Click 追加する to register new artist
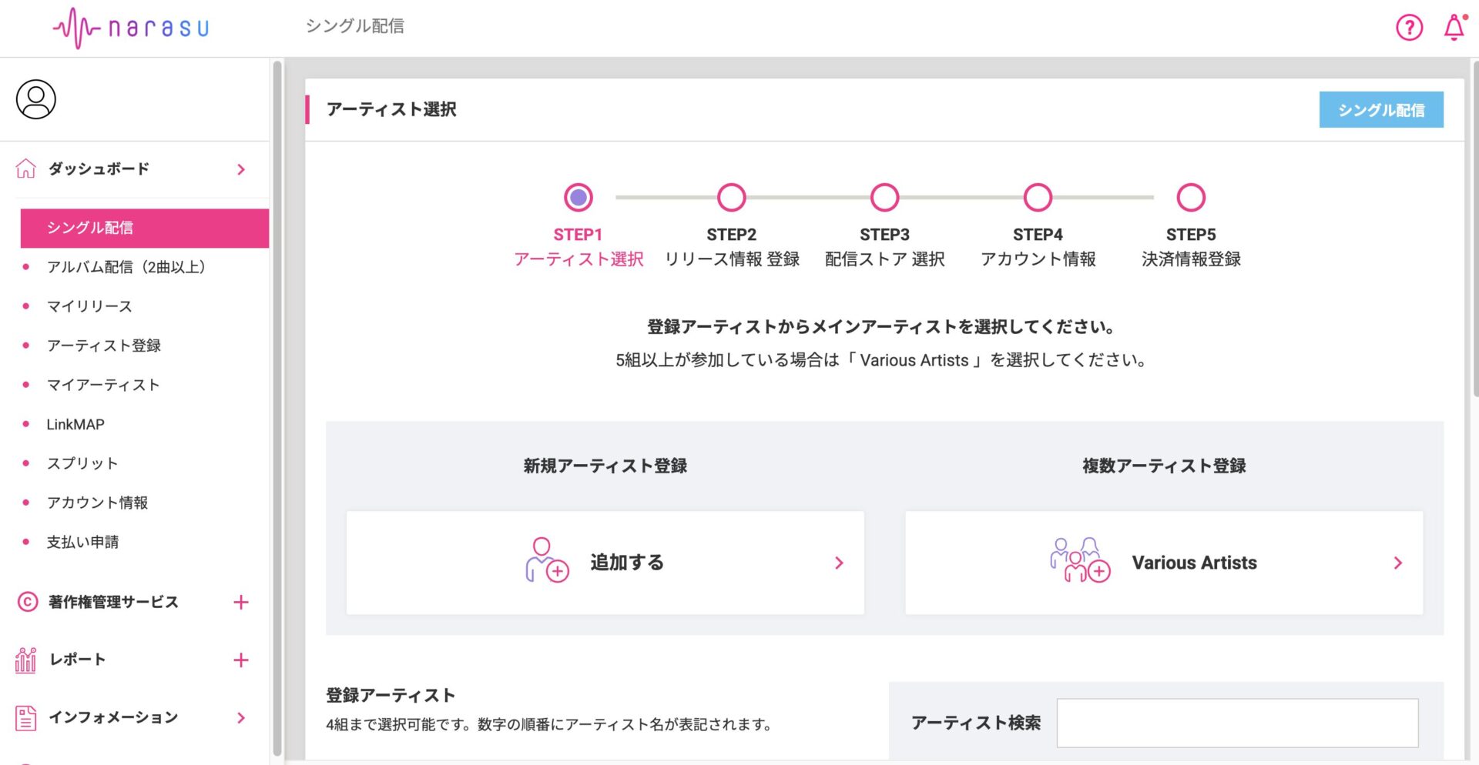Screen dimensions: 1479x765 tap(605, 563)
